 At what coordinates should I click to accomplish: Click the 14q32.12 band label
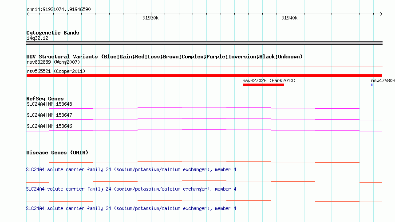coord(37,38)
